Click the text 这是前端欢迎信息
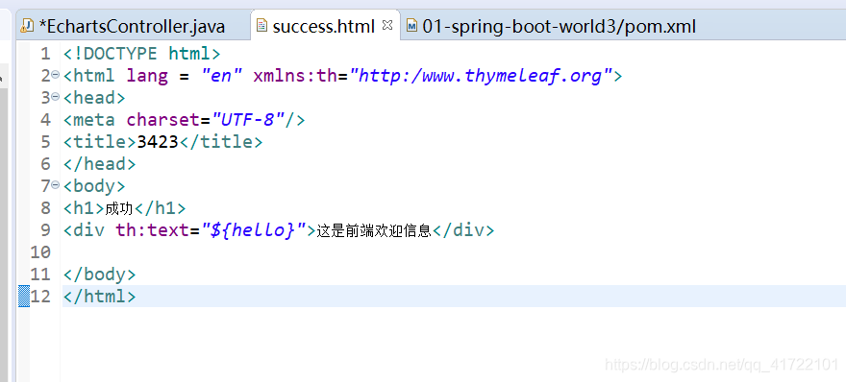The height and width of the screenshot is (382, 846). tap(374, 230)
